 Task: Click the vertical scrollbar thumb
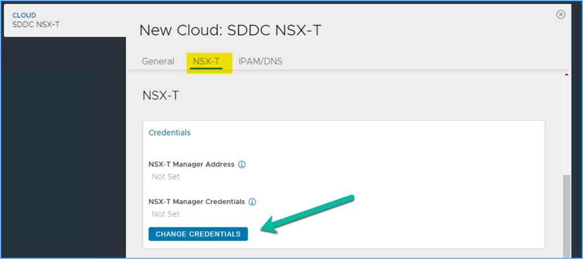click(566, 216)
